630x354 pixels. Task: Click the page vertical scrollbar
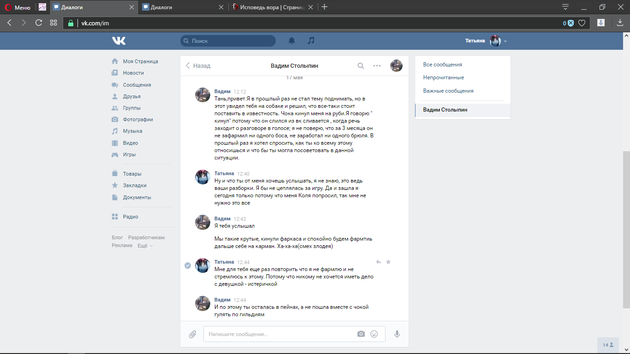pyautogui.click(x=626, y=230)
